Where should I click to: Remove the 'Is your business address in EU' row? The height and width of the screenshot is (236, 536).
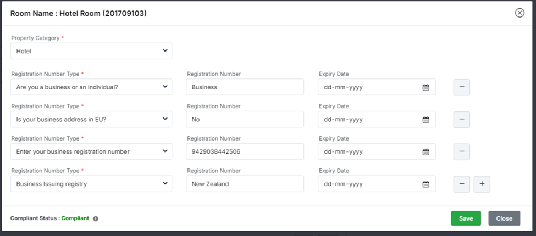pyautogui.click(x=461, y=120)
